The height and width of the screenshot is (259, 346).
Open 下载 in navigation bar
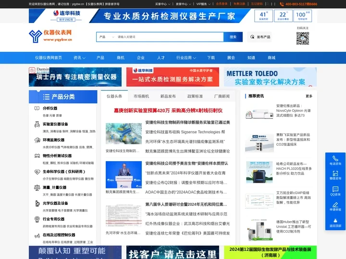(x=211, y=58)
